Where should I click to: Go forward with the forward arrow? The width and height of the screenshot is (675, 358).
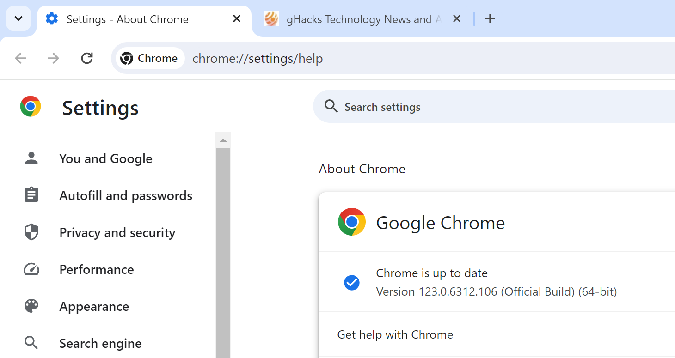54,58
